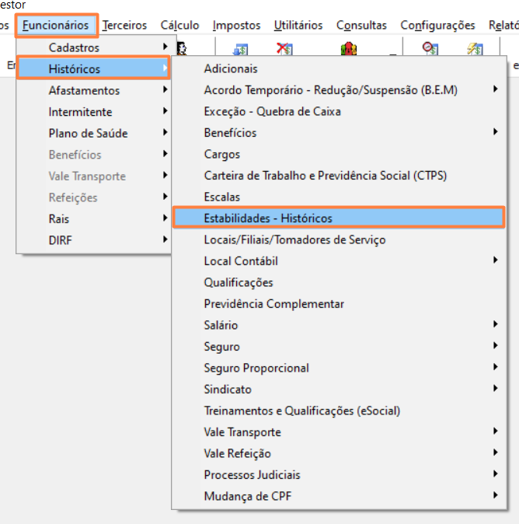Screen dimensions: 519x524
Task: Select Estabilidades - Históricos
Action: (268, 218)
